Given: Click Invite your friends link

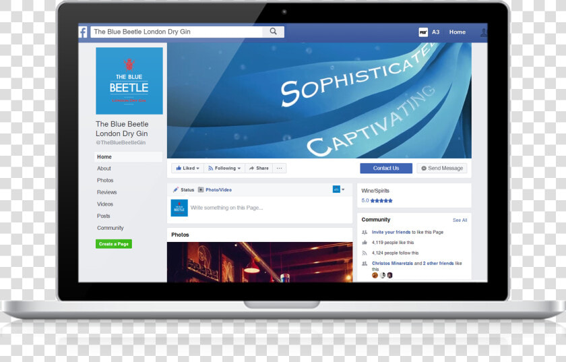Looking at the screenshot, I should click(x=391, y=233).
